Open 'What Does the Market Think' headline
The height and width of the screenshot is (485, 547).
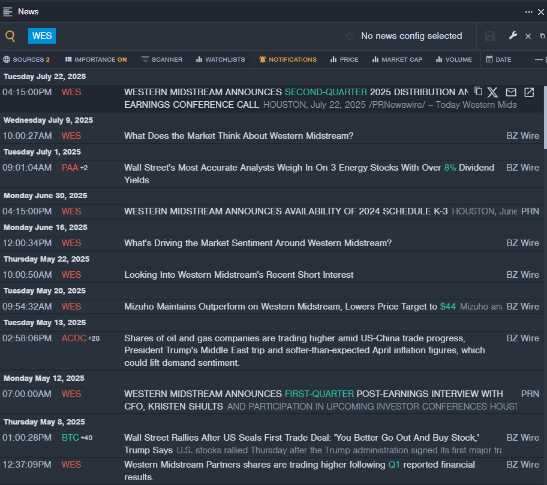pos(239,136)
